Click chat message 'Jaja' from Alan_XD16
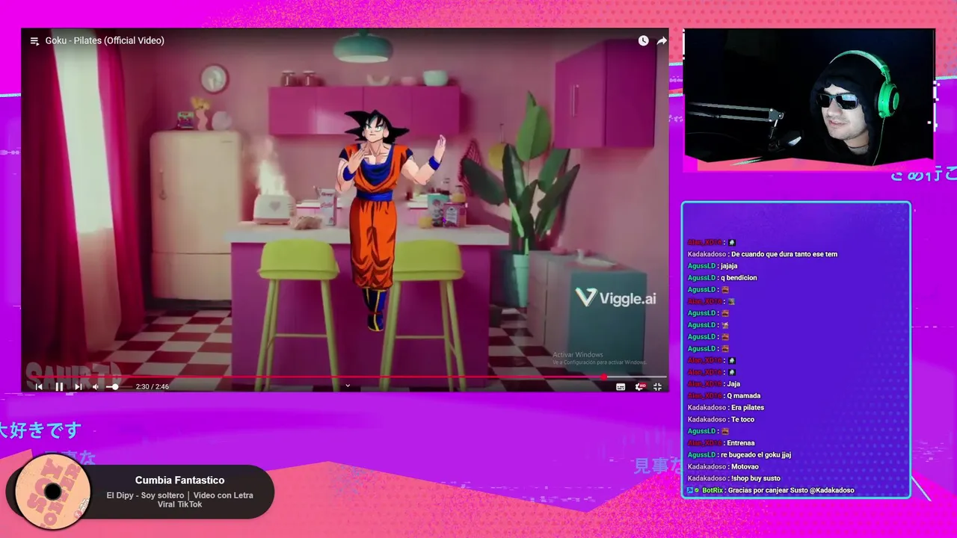The height and width of the screenshot is (538, 957). pyautogui.click(x=733, y=384)
